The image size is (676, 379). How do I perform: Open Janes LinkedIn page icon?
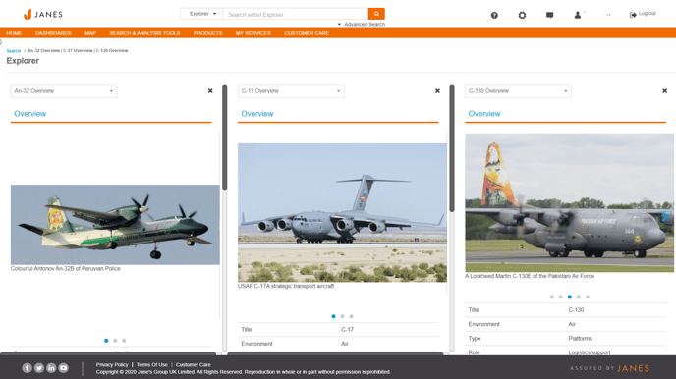pos(51,368)
